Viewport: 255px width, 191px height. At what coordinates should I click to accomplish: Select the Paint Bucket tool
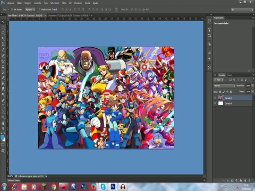point(3,83)
